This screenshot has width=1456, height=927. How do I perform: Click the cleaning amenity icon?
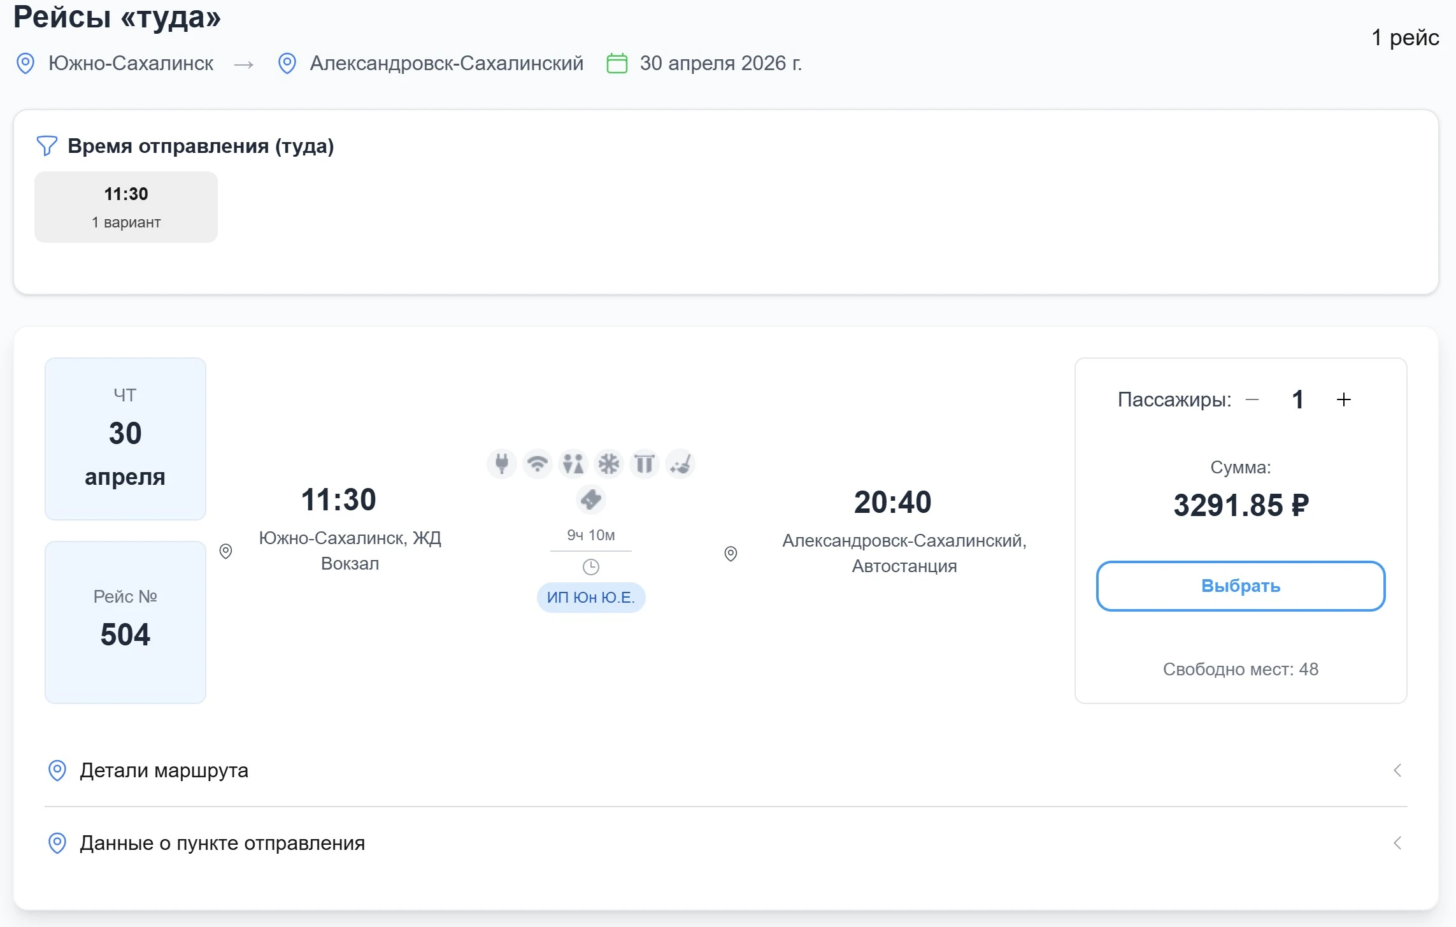pyautogui.click(x=680, y=464)
